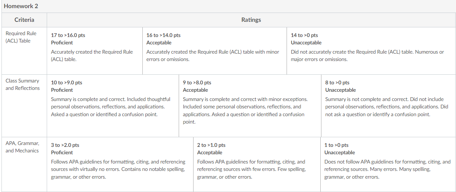Pick Unacceptable 8 to >0 pts rating

pos(389,105)
